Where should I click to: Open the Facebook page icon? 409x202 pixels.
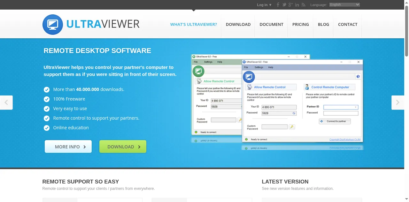[278, 5]
